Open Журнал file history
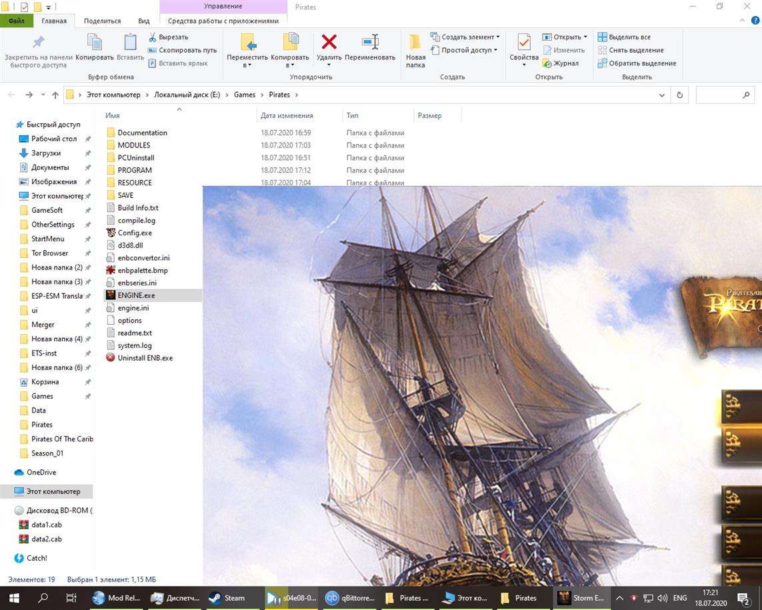The image size is (762, 610). (561, 63)
